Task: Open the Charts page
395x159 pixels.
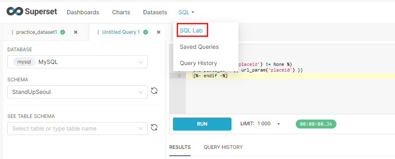Action: coord(121,12)
